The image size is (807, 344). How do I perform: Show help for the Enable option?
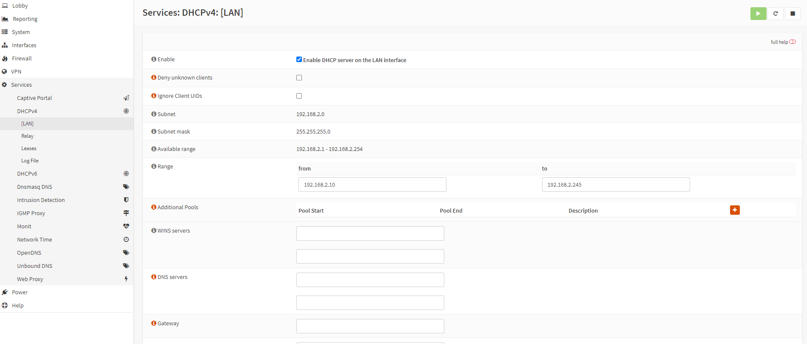(x=154, y=59)
